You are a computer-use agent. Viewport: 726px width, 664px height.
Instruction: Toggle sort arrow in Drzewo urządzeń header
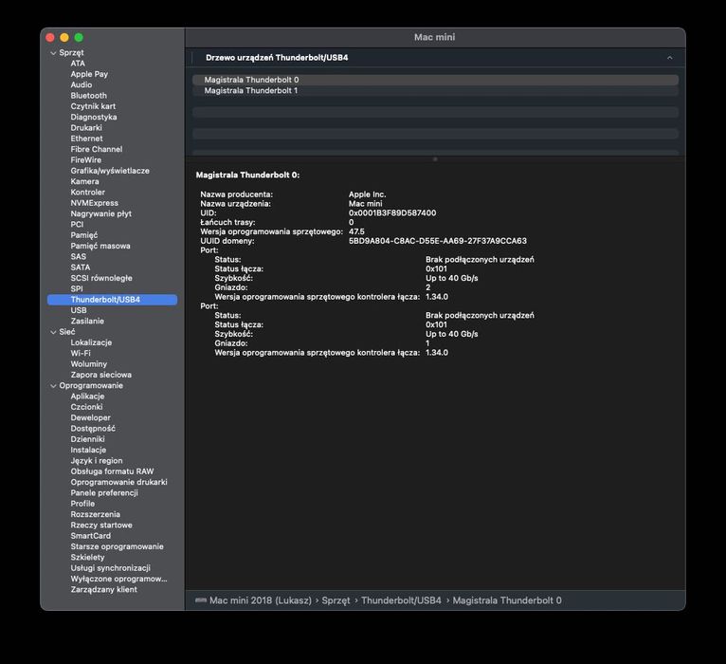(x=669, y=58)
